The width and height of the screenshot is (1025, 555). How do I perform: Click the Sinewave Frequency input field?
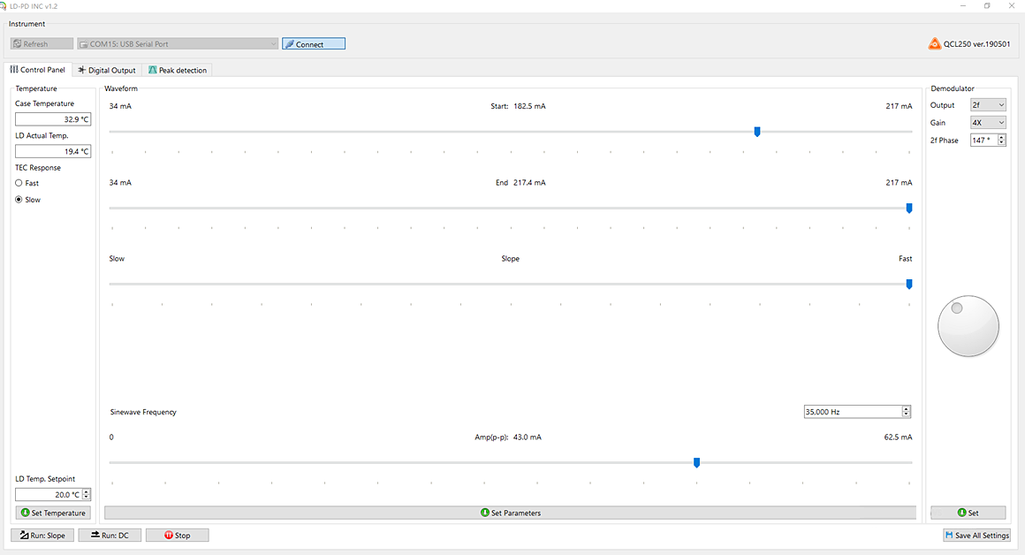852,412
